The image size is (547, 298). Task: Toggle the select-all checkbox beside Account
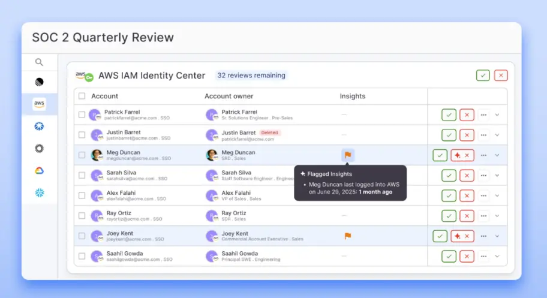click(x=82, y=96)
